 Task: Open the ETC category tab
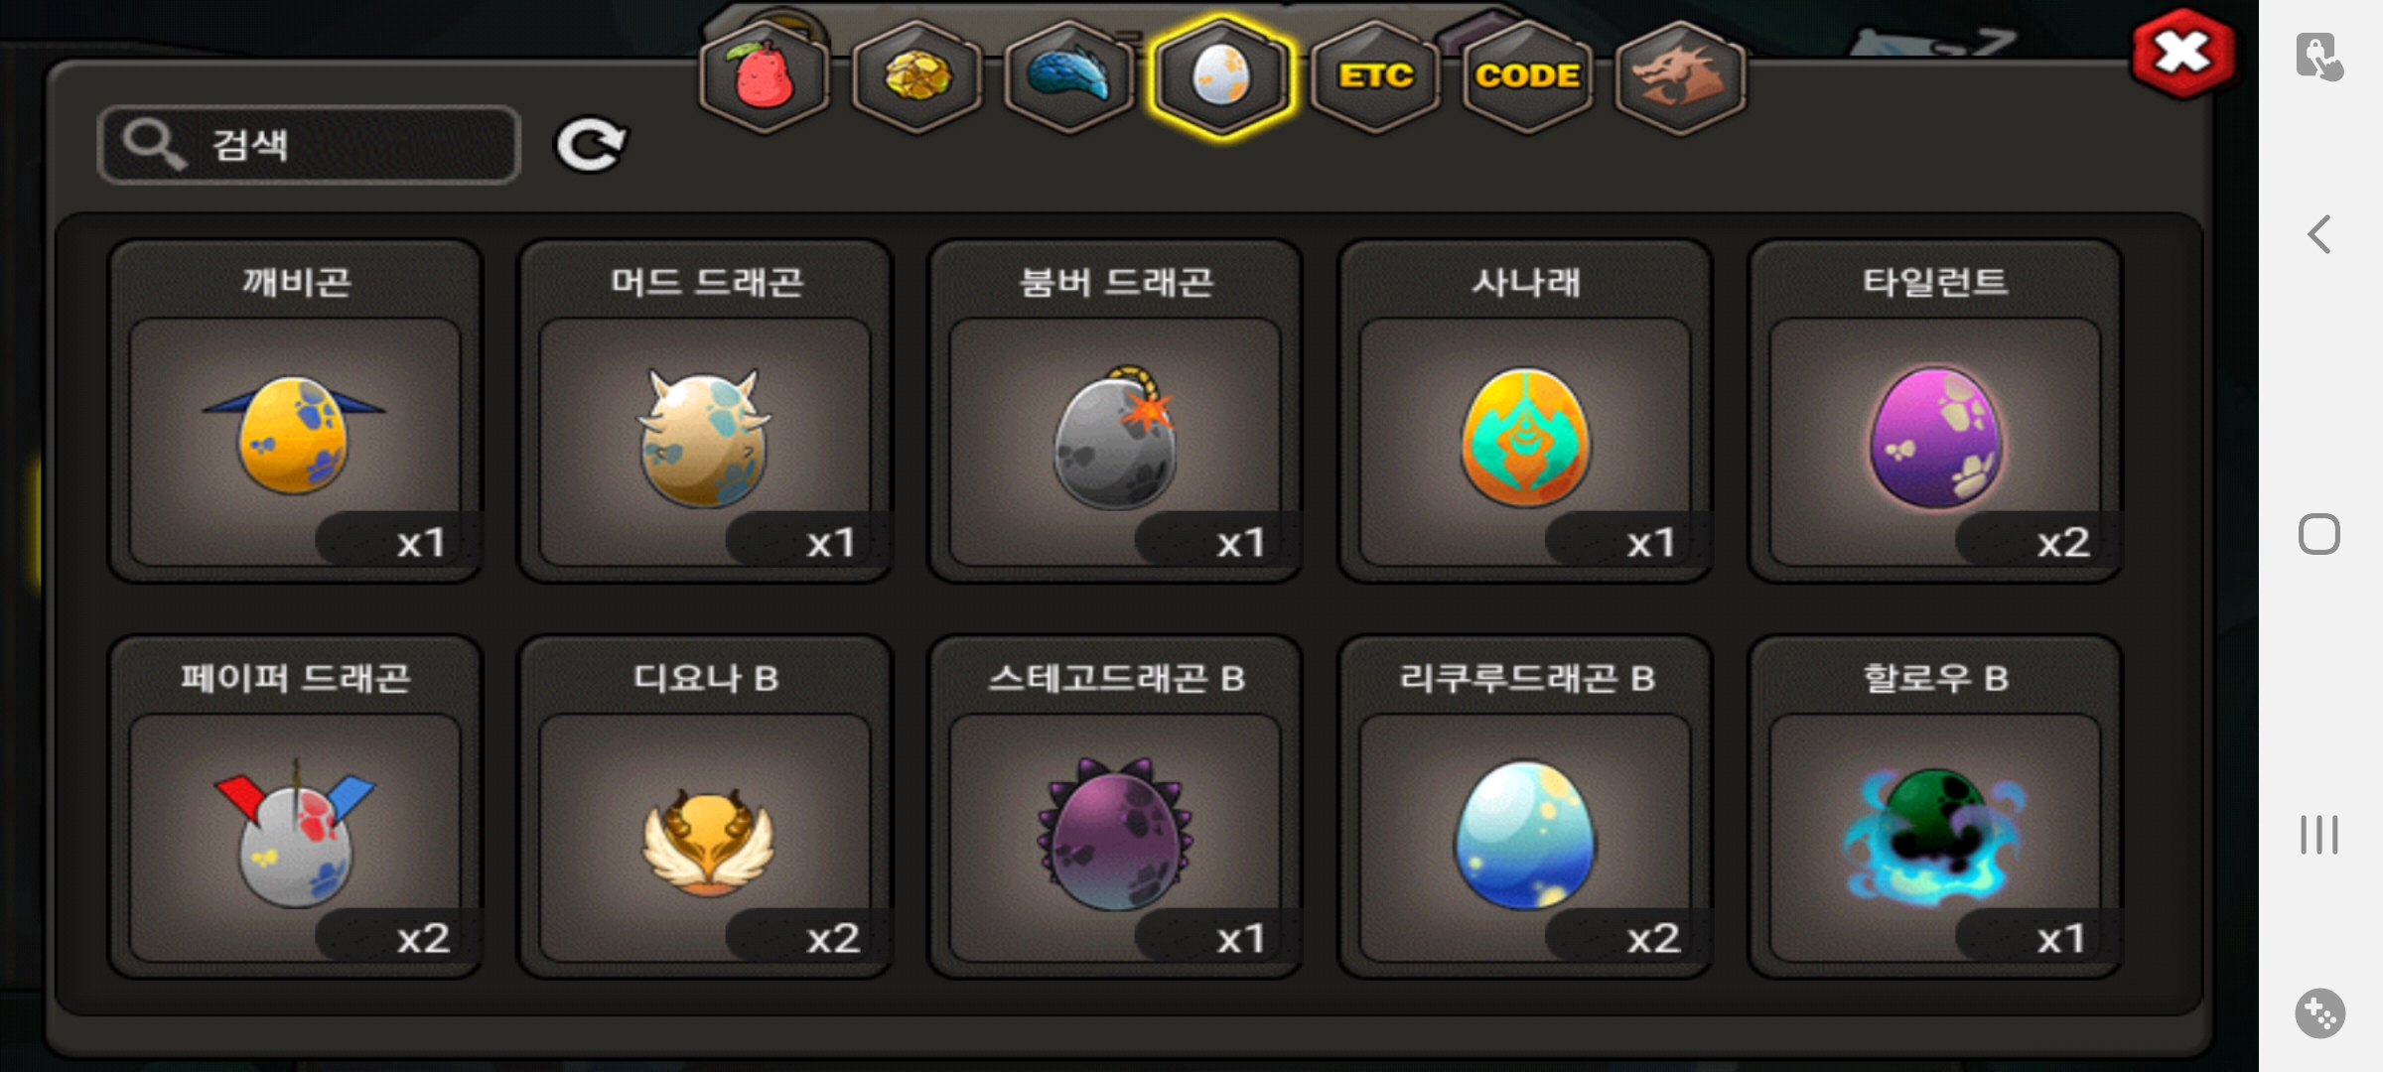pyautogui.click(x=1375, y=76)
